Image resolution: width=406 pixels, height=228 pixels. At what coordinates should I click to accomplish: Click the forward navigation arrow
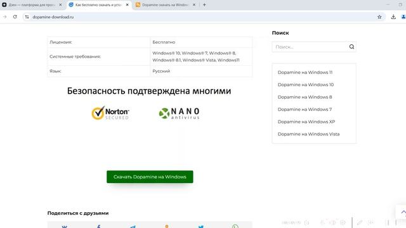4,17
